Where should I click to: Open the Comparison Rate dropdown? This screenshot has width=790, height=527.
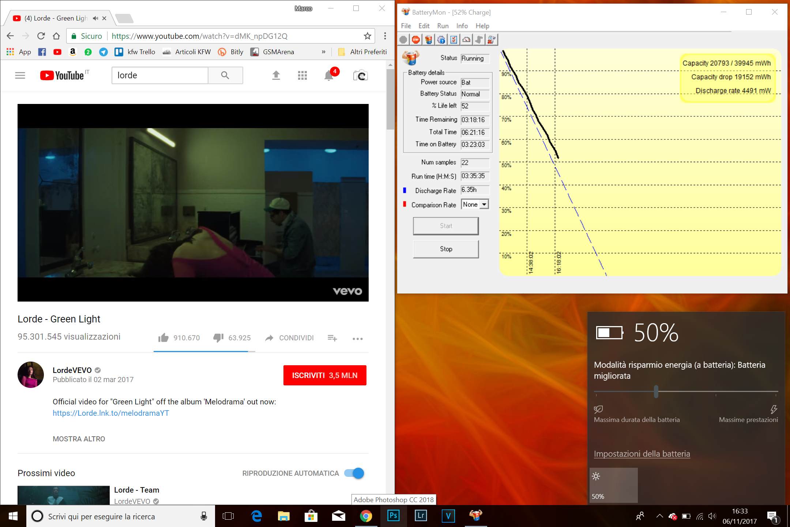pos(484,204)
